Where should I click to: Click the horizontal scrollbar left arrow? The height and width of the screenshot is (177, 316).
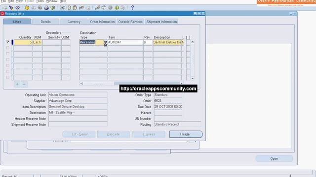point(81,83)
